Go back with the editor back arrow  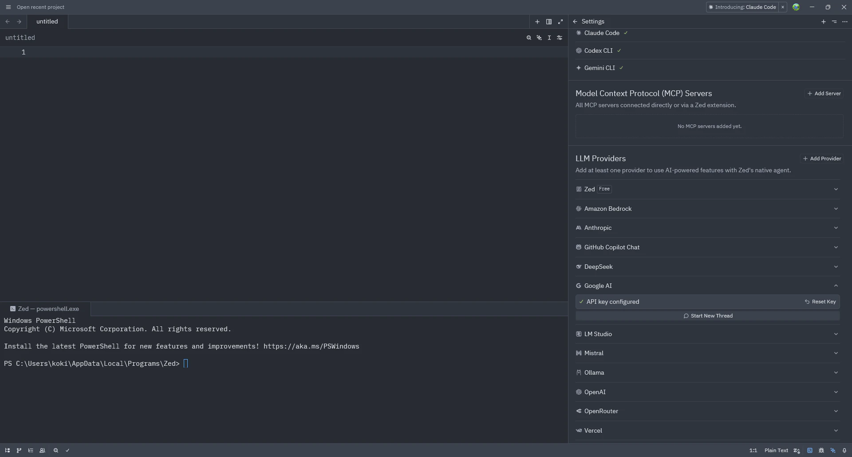point(8,21)
